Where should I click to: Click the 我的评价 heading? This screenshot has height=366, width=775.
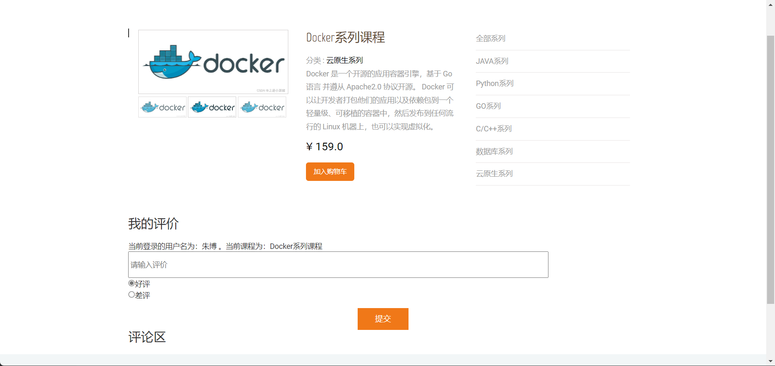153,224
